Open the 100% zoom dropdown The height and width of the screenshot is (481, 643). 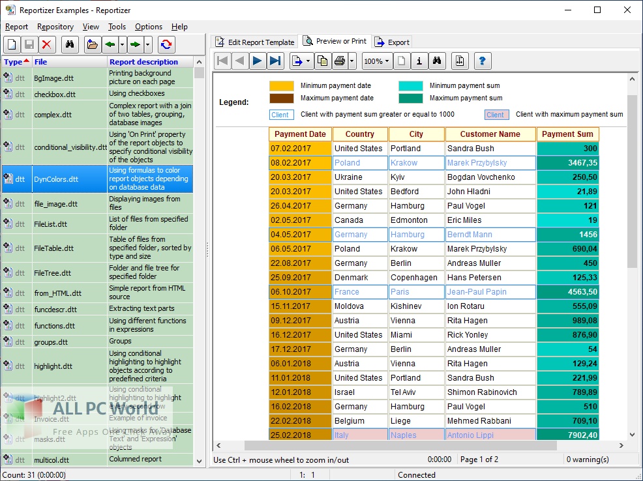[376, 61]
